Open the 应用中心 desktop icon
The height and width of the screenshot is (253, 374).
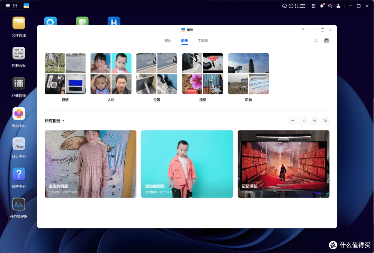point(19,114)
